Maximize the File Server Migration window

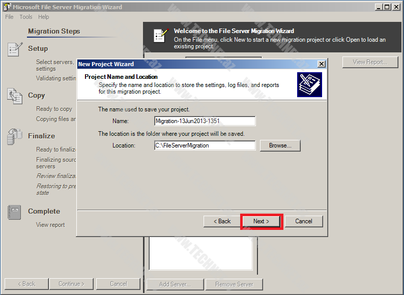tap(388, 7)
